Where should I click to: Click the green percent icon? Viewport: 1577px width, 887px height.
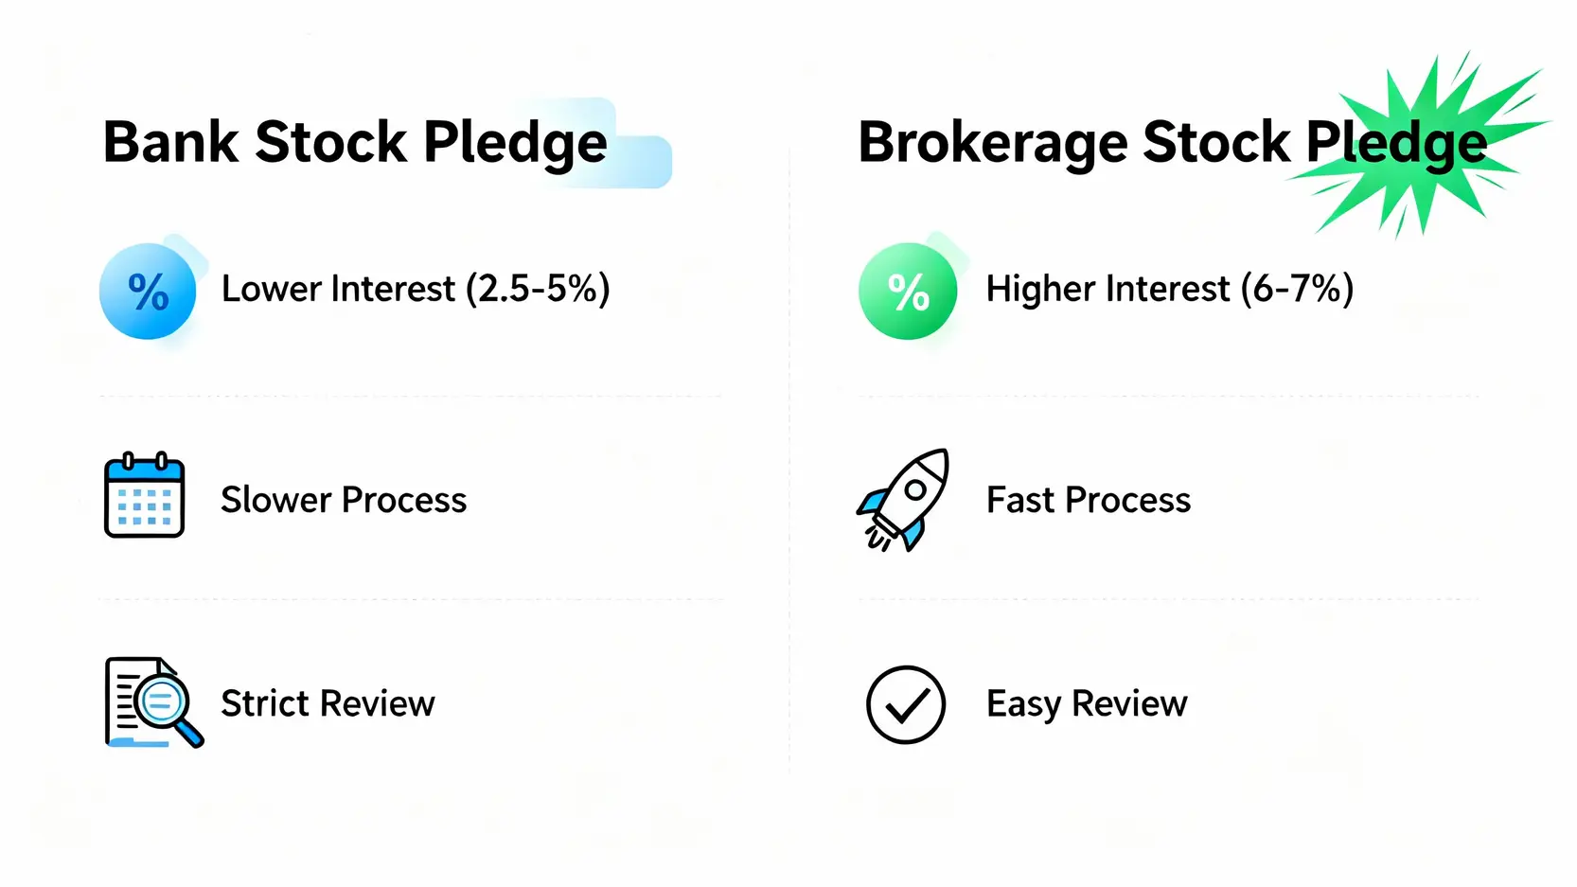pos(908,292)
